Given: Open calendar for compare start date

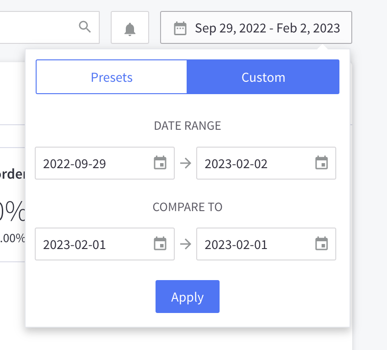Looking at the screenshot, I should [x=160, y=244].
